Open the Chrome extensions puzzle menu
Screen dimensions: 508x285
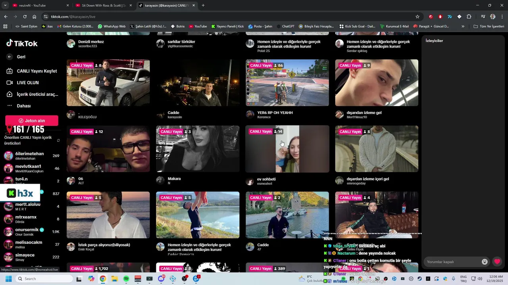point(469,17)
